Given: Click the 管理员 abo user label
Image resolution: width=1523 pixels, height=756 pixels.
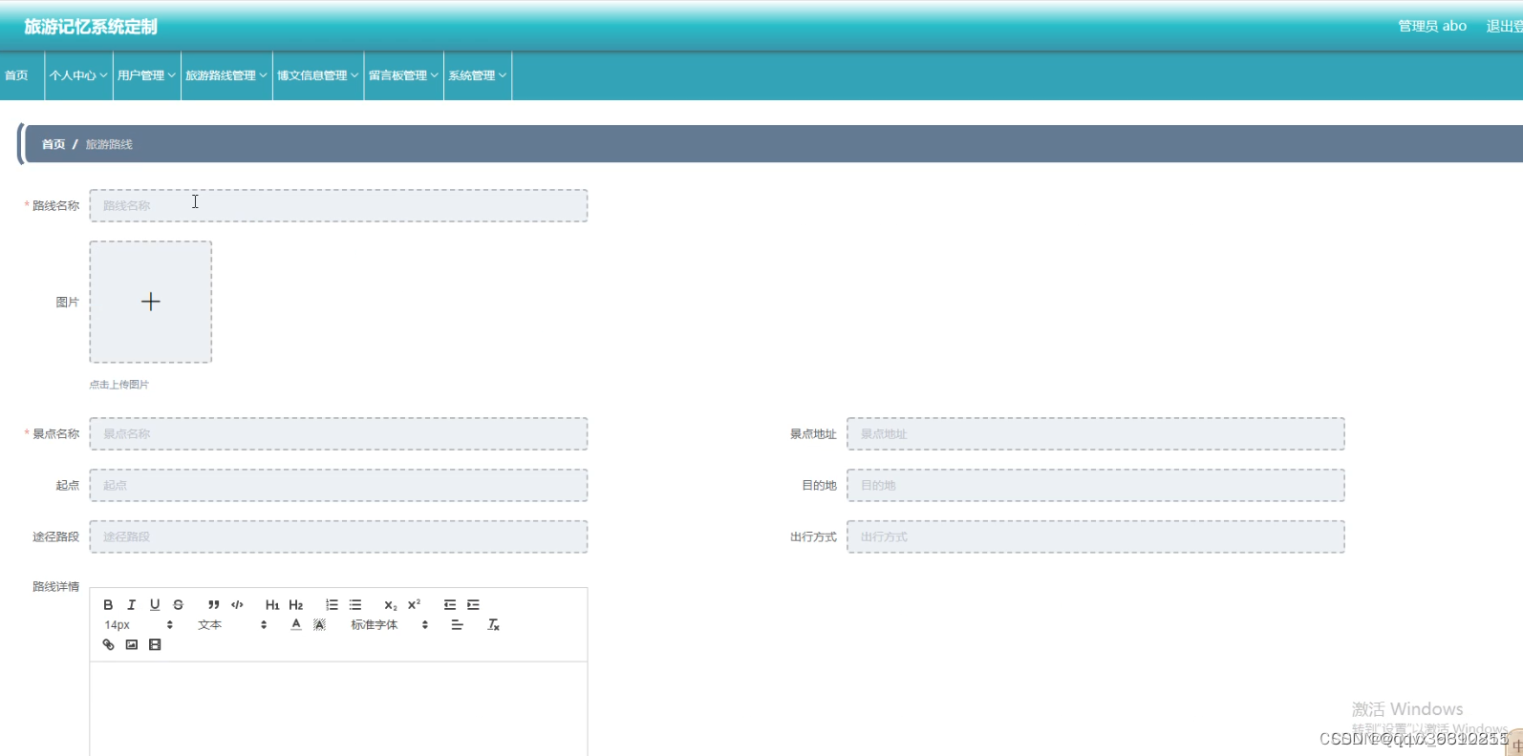Looking at the screenshot, I should coord(1432,27).
